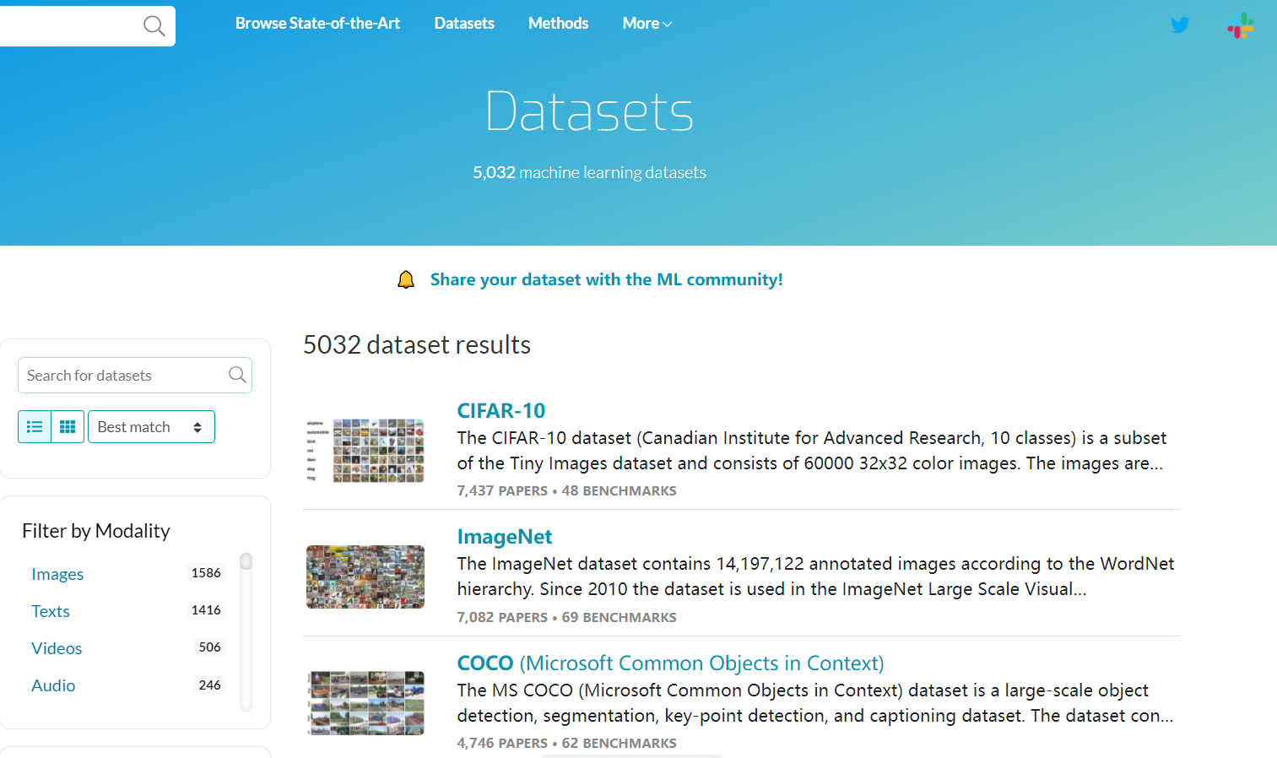Click the sort arrows in Best match selector
This screenshot has width=1277, height=758.
(199, 426)
